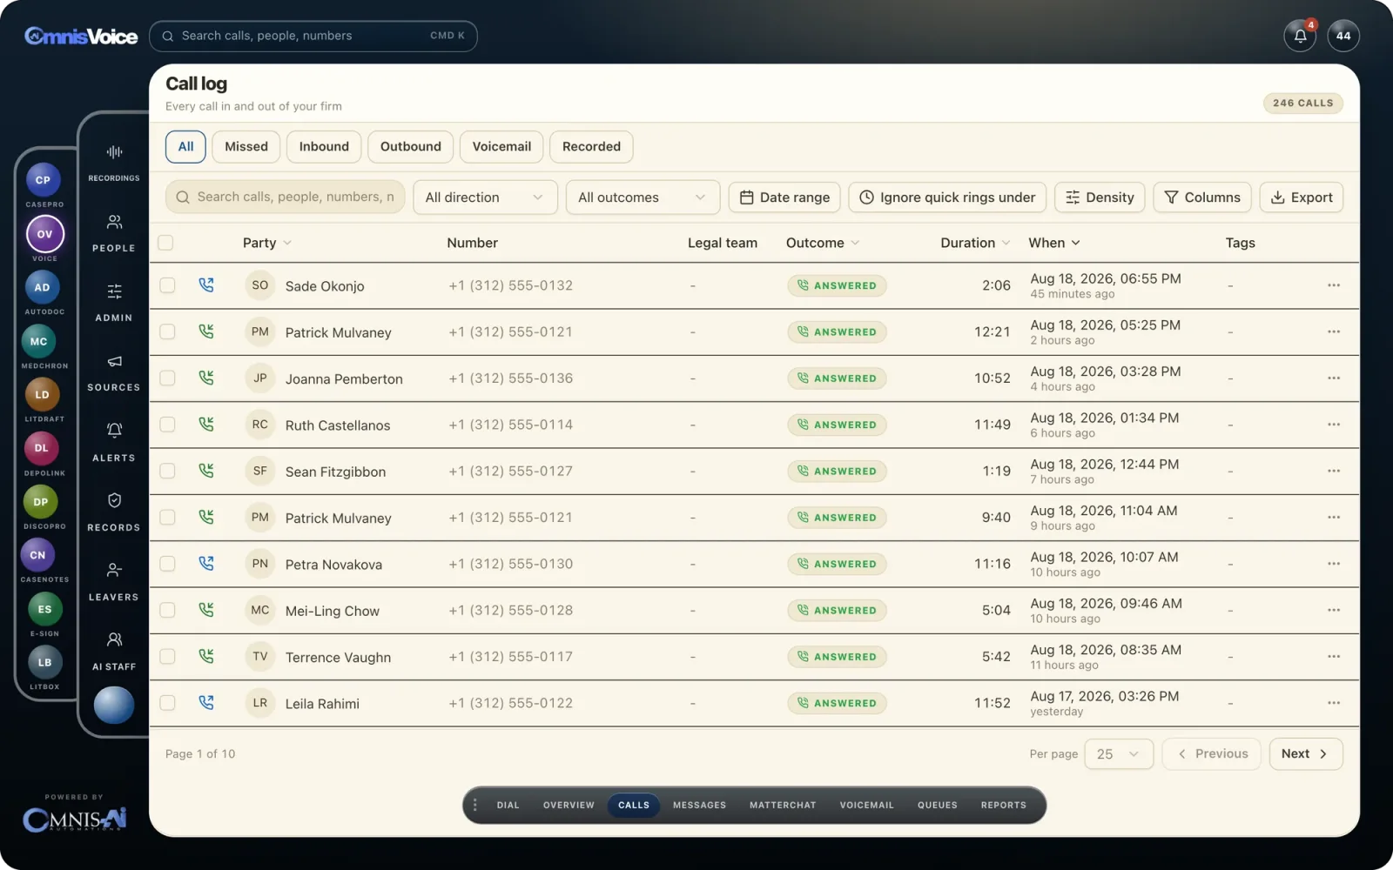This screenshot has height=870, width=1393.
Task: Tick the Petra Novakova row checkbox
Action: (167, 564)
